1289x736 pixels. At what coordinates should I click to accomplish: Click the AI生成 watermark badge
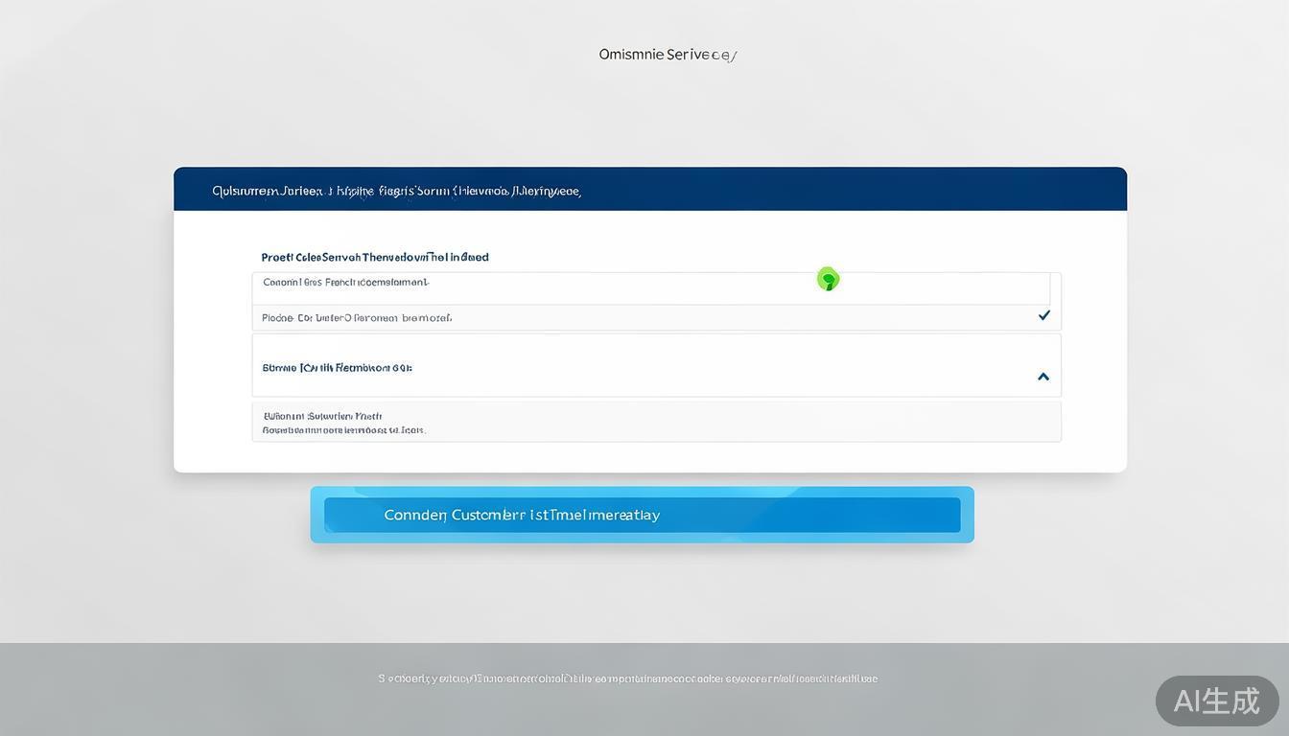1216,701
